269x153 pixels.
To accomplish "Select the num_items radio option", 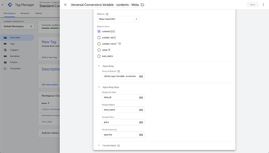I will pyautogui.click(x=99, y=56).
